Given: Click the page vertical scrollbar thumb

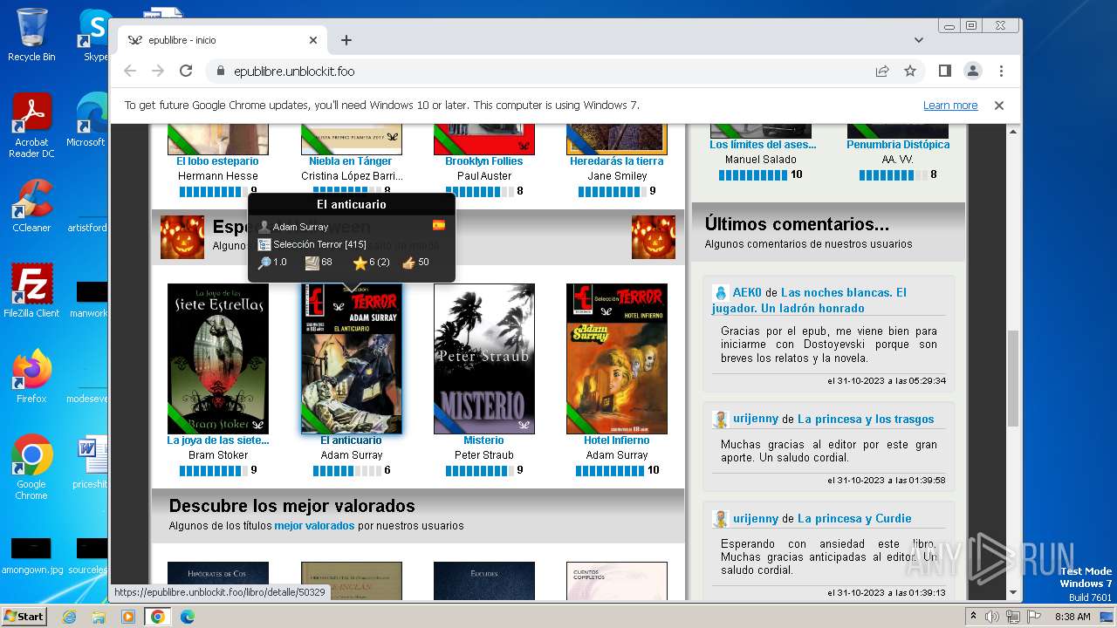Looking at the screenshot, I should click(x=1012, y=379).
